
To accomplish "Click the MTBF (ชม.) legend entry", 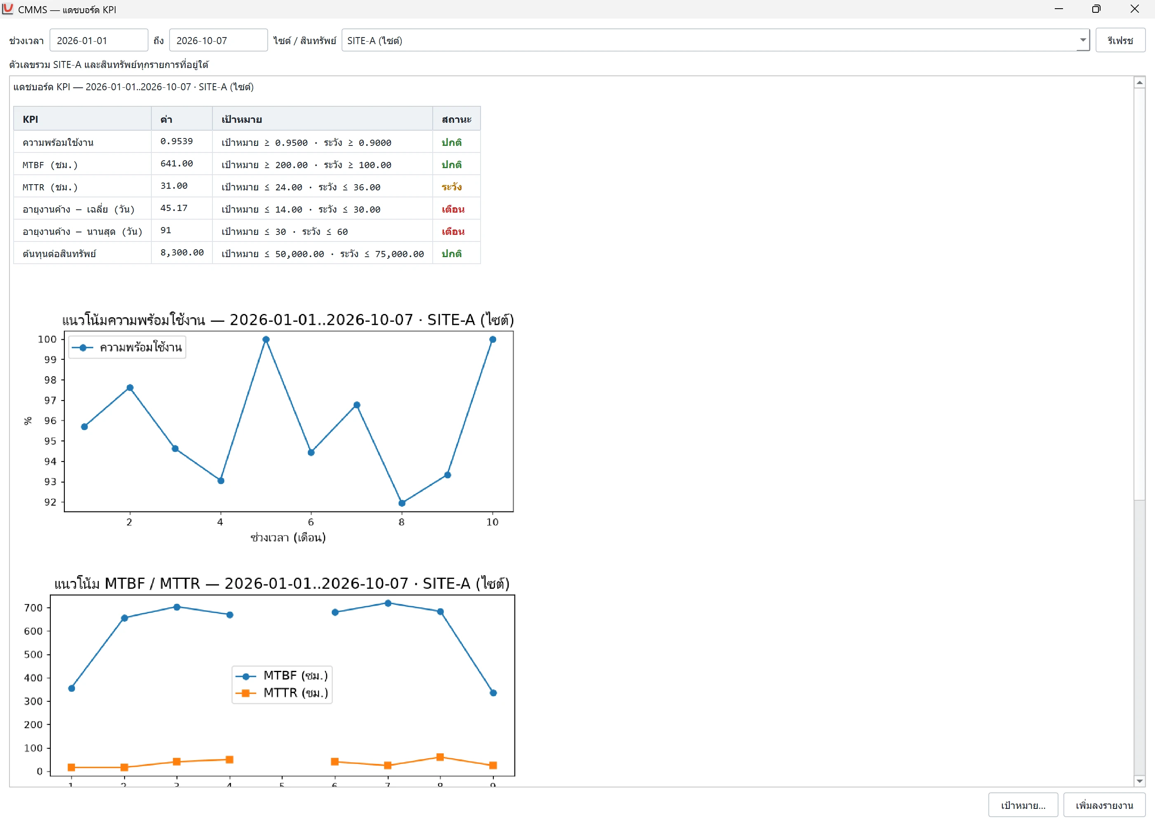I will 282,676.
